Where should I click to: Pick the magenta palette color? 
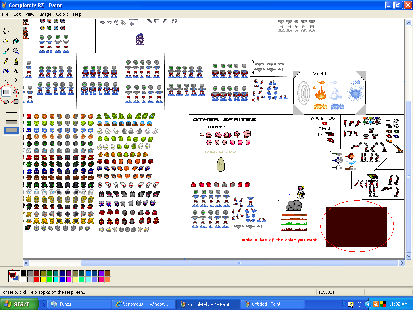tap(69, 279)
